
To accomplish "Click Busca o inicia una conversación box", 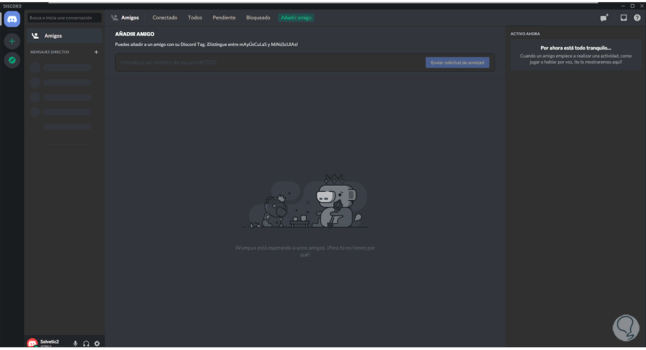I will [x=65, y=18].
